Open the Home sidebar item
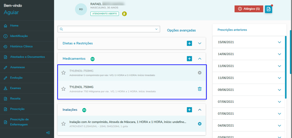The height and width of the screenshot is (138, 292). pyautogui.click(x=27, y=25)
